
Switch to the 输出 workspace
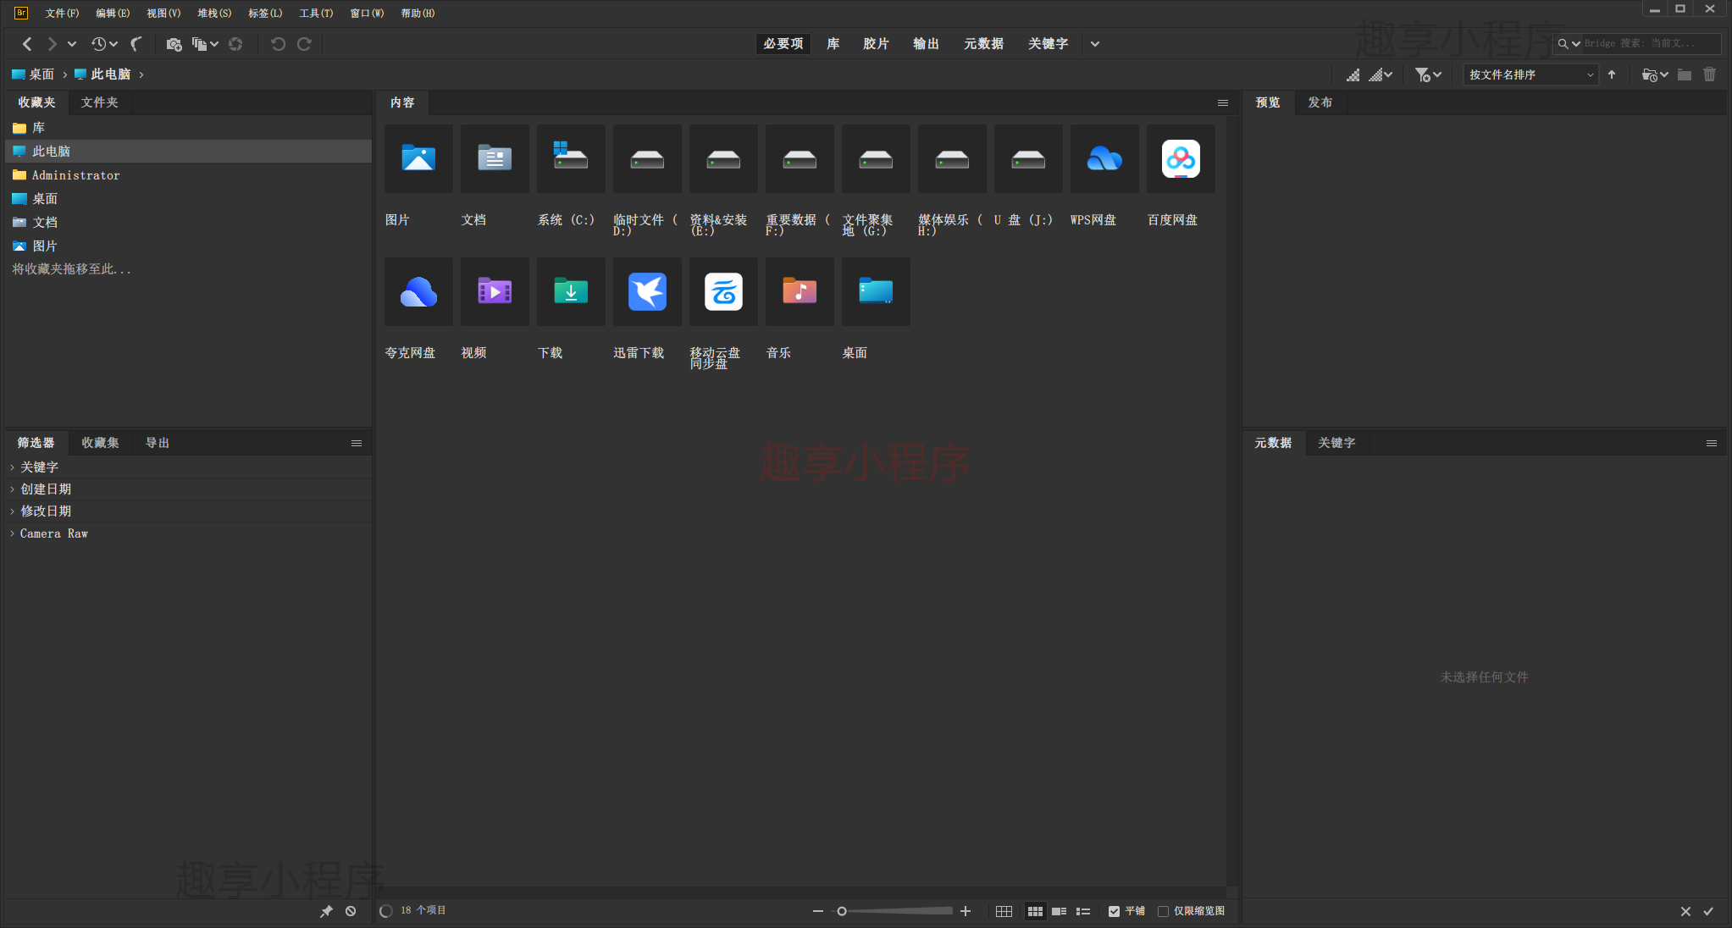[927, 44]
